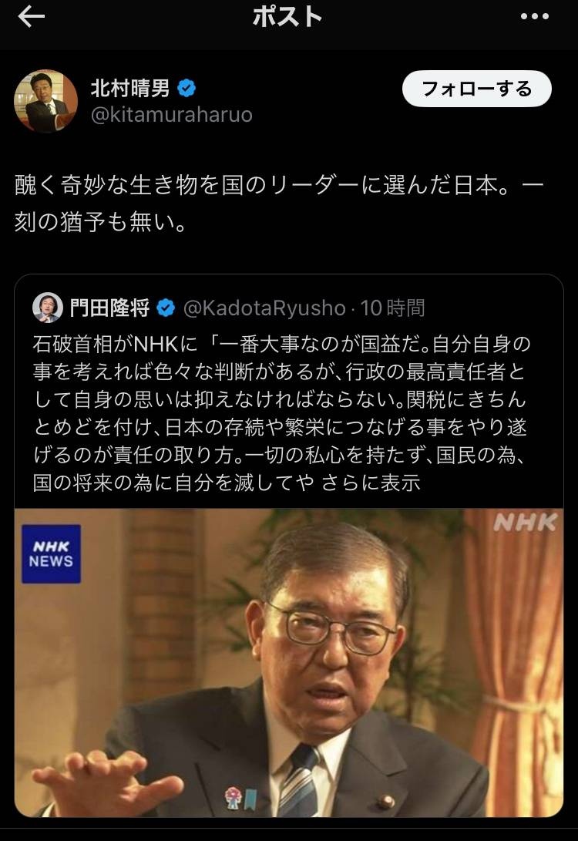This screenshot has height=841, width=578.
Task: Tap the NHK NEWS logo on image
Action: [x=51, y=554]
